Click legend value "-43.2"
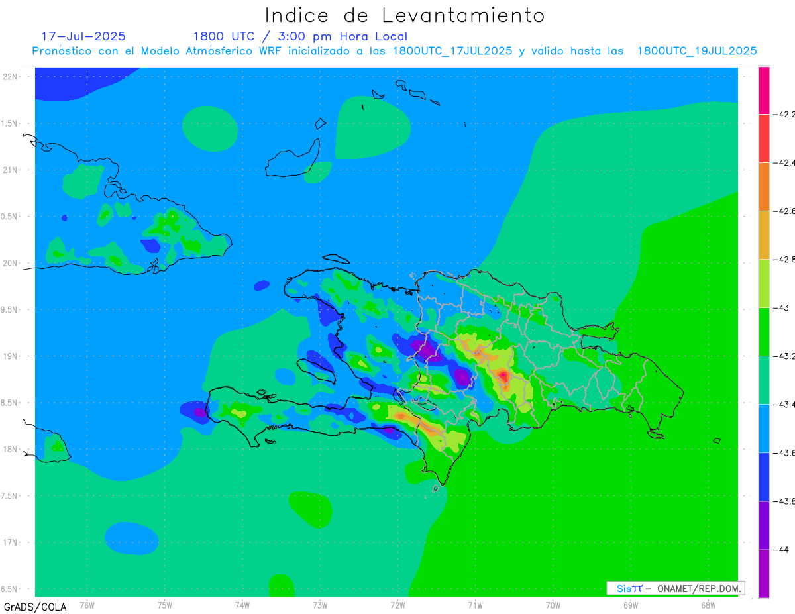Viewport: 795px width, 614px height. 784,356
